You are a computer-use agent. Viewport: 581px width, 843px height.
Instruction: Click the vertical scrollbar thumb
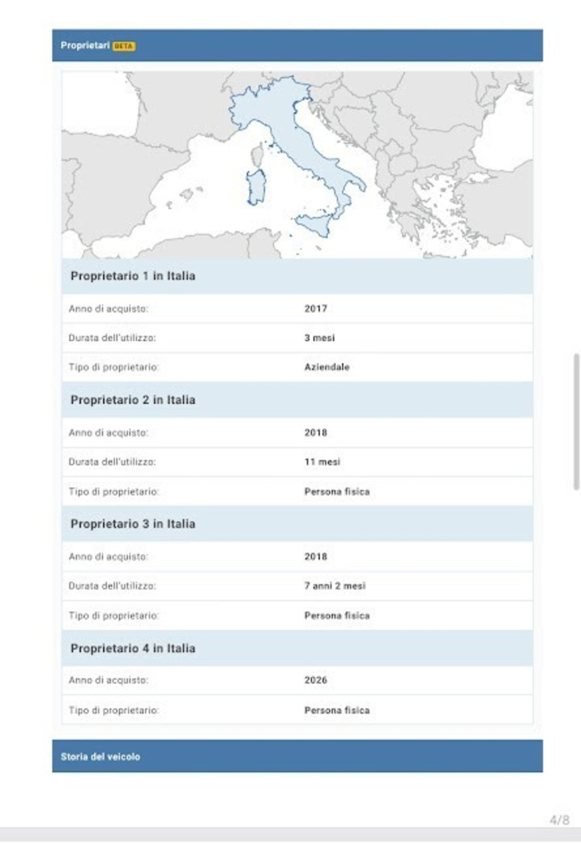click(x=576, y=422)
